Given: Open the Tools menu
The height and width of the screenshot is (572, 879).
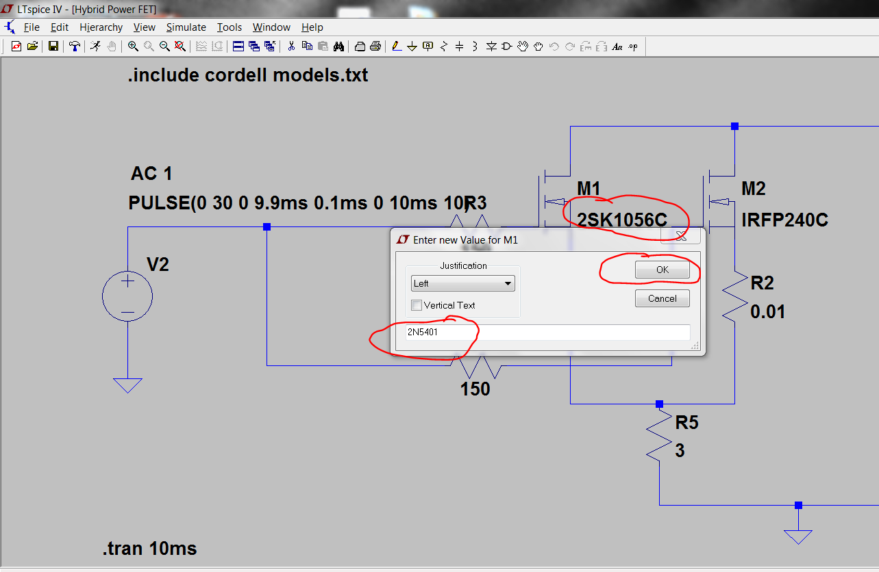Looking at the screenshot, I should (230, 27).
